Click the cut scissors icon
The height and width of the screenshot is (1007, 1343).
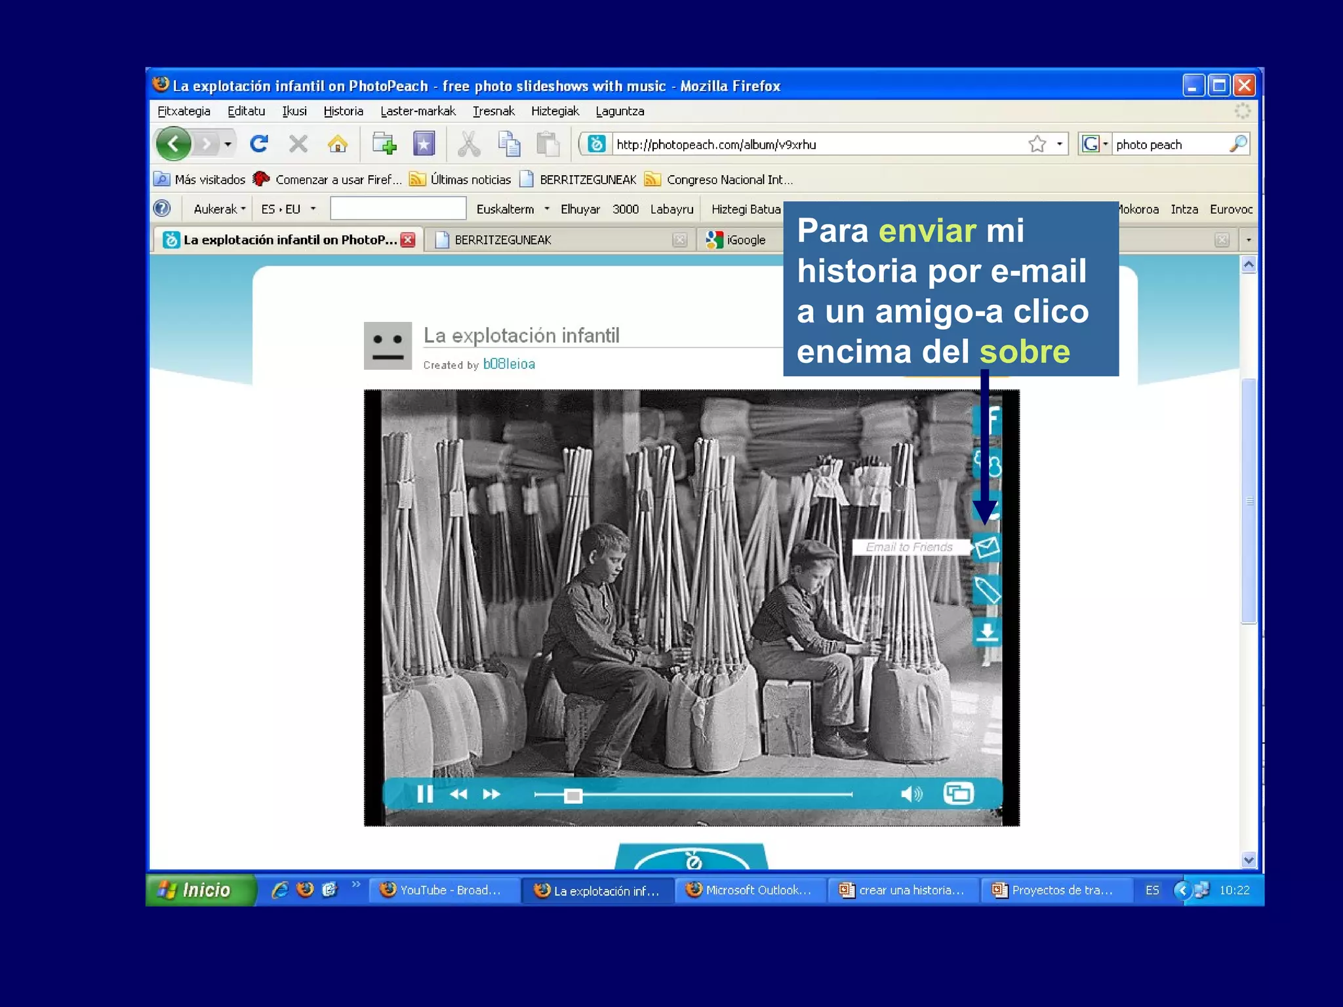coord(468,144)
